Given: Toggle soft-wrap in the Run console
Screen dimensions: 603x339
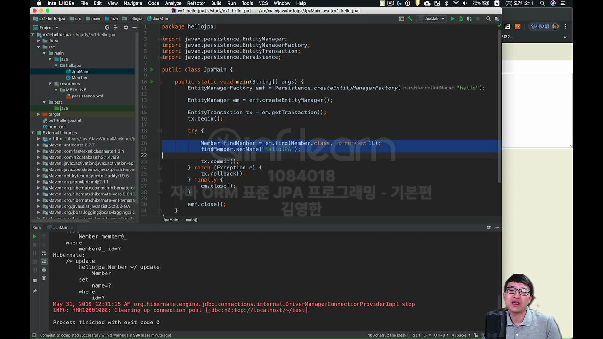Looking at the screenshot, I should tap(44, 253).
